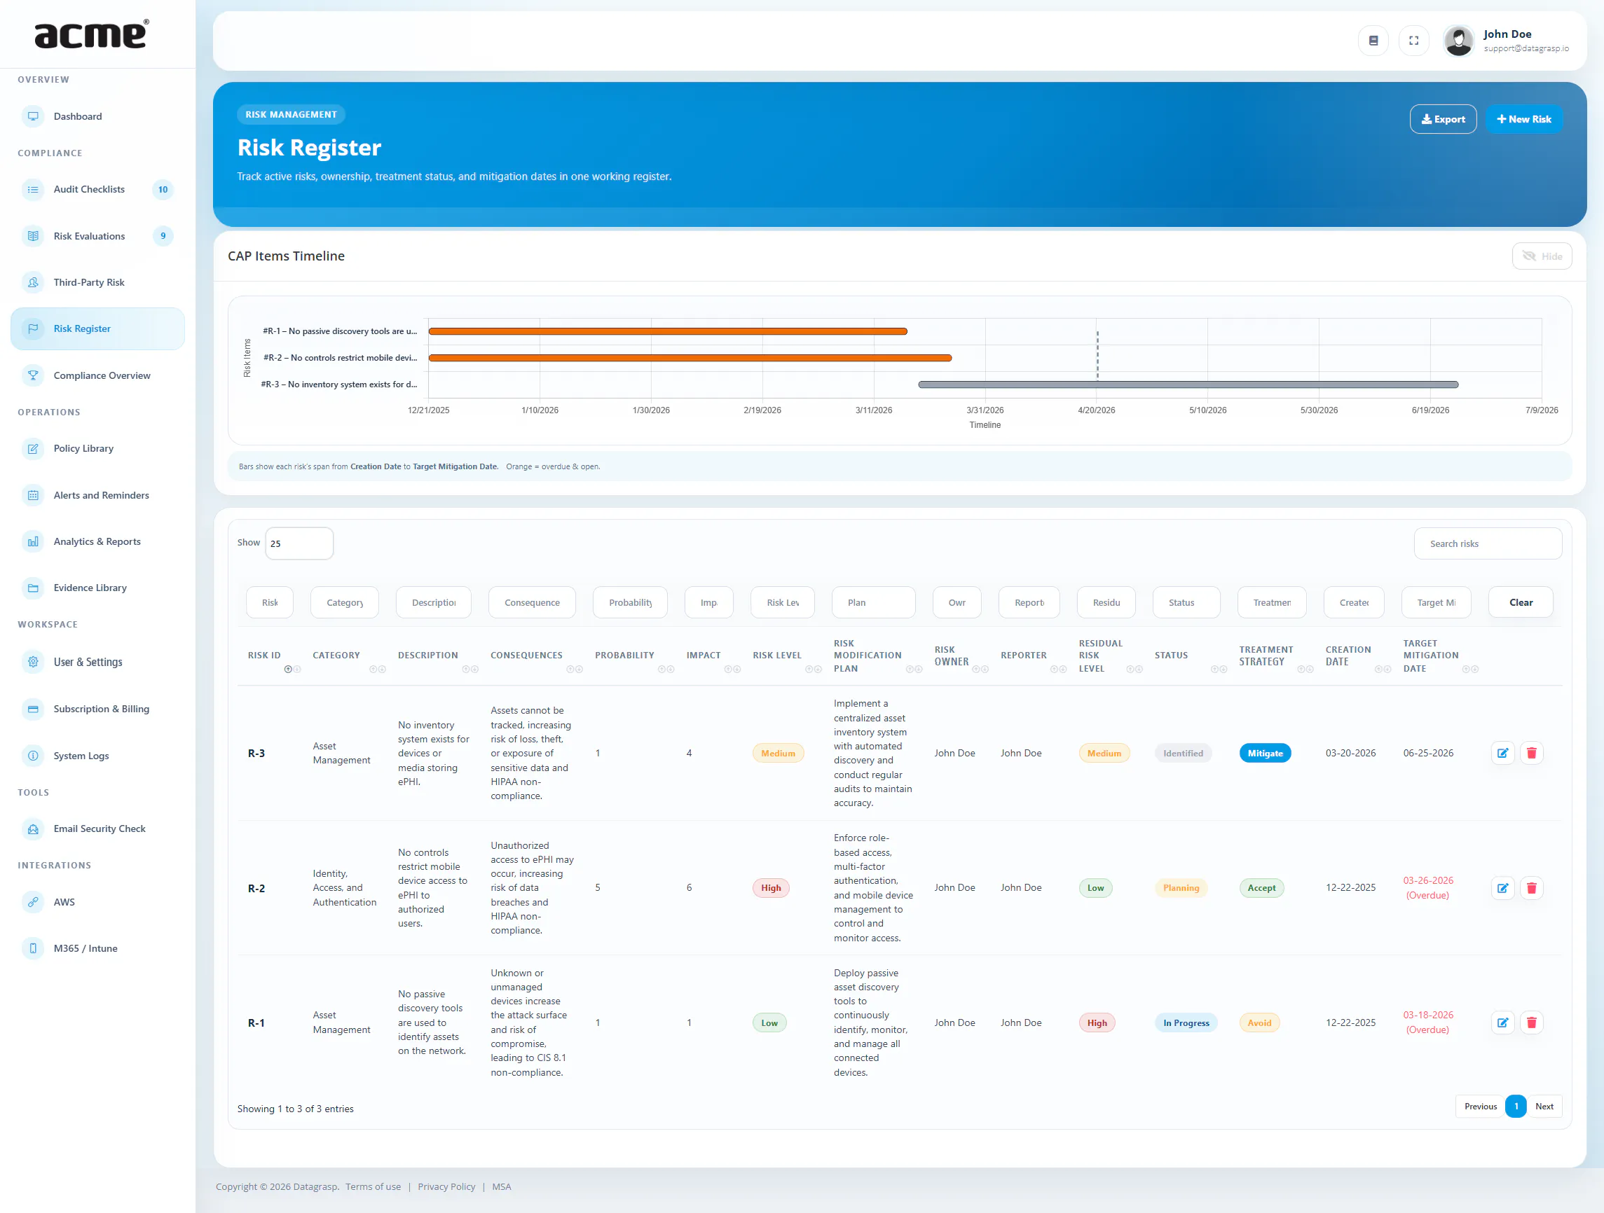The height and width of the screenshot is (1213, 1604).
Task: Open the Alerts and Reminders calendar icon
Action: point(33,495)
